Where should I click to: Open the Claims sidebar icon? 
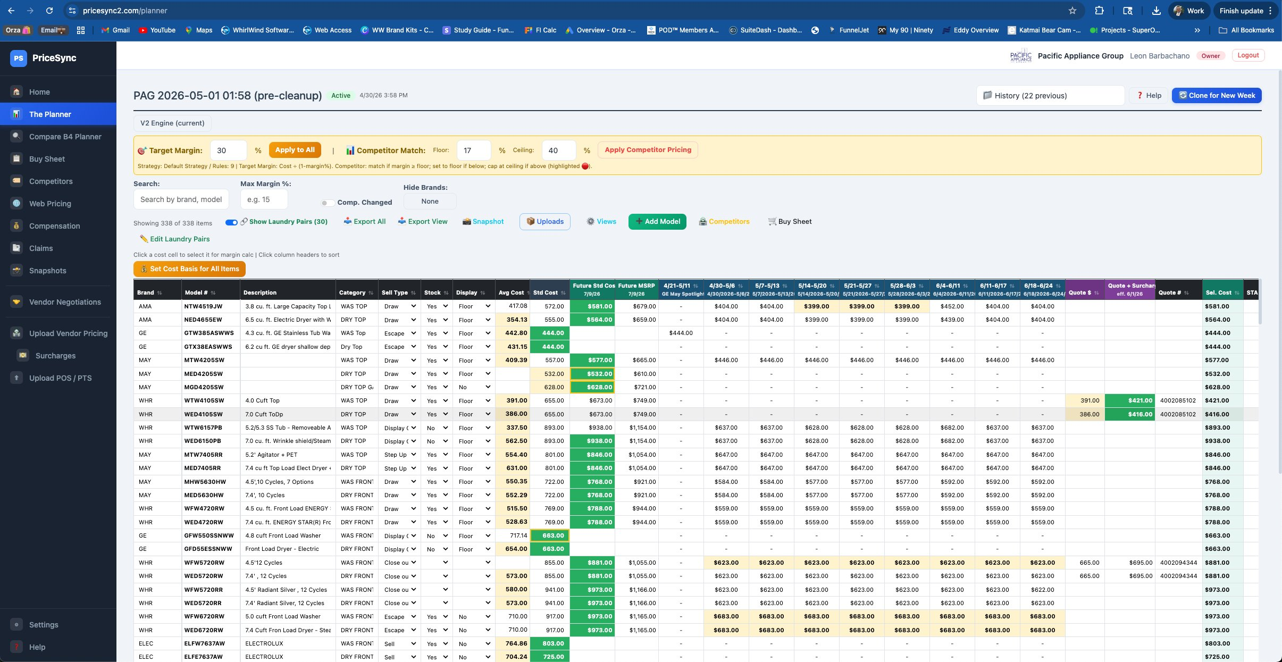point(16,248)
